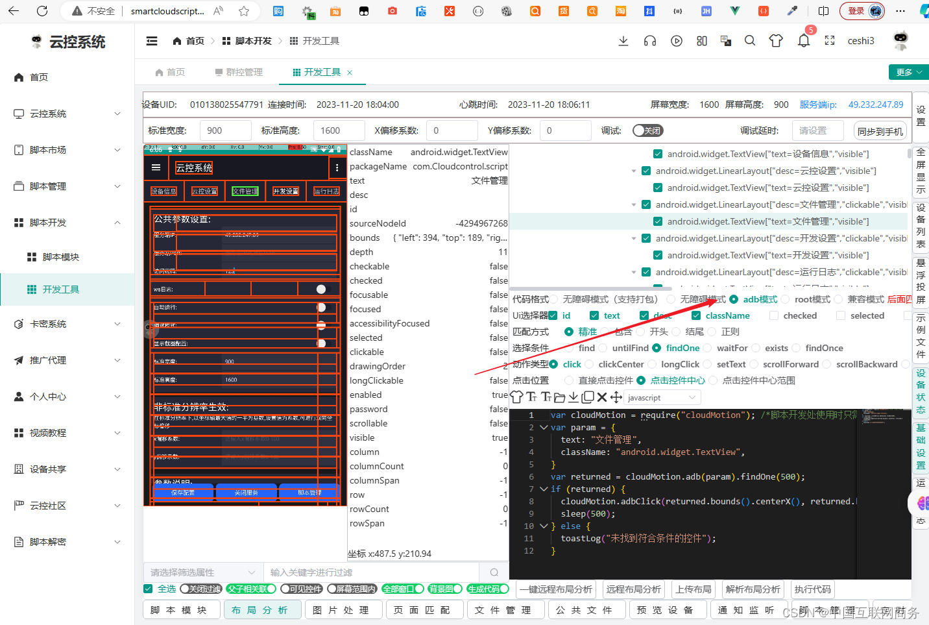
Task: Collapse the 脚本开发 sidebar menu
Action: (67, 223)
